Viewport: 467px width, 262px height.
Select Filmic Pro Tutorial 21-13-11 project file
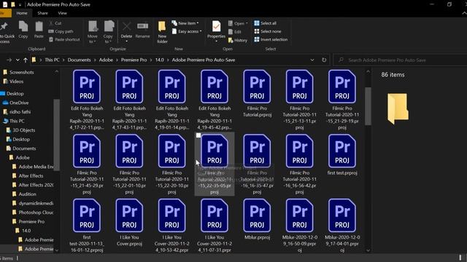coord(300,100)
